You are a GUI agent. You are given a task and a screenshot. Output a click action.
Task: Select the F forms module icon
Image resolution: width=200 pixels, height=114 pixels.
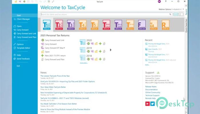pyautogui.click(x=142, y=25)
